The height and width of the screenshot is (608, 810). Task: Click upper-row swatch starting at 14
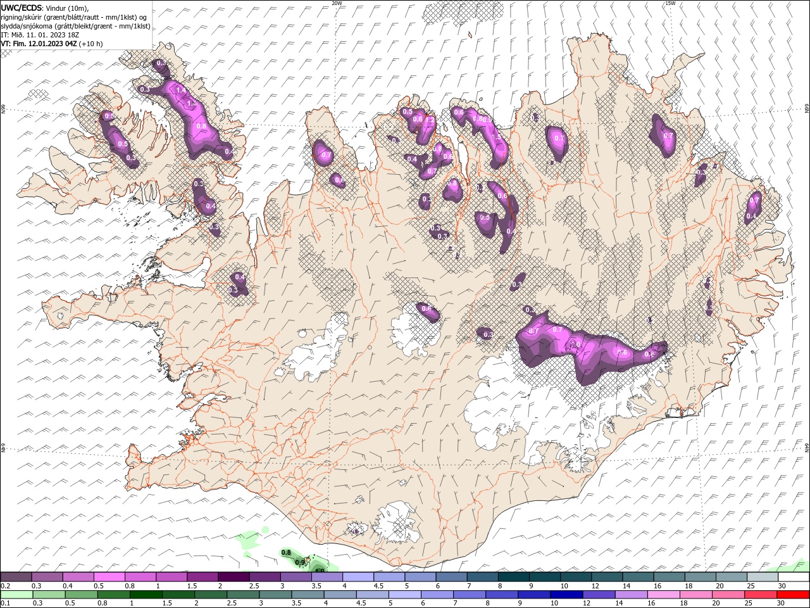(x=638, y=577)
